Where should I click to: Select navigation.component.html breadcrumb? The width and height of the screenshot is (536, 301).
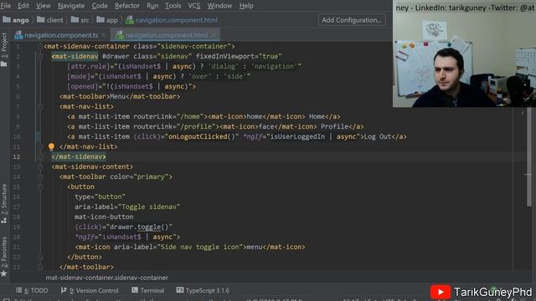point(172,20)
